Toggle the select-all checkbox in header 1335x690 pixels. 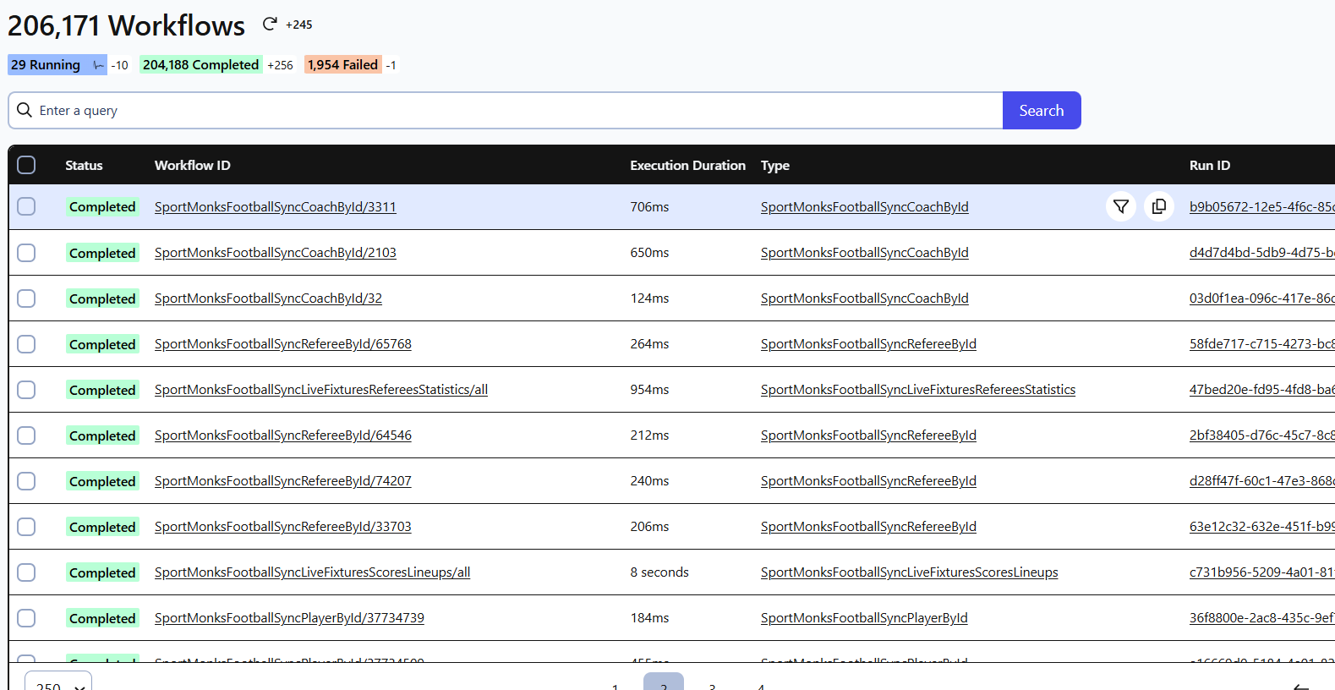click(x=26, y=165)
